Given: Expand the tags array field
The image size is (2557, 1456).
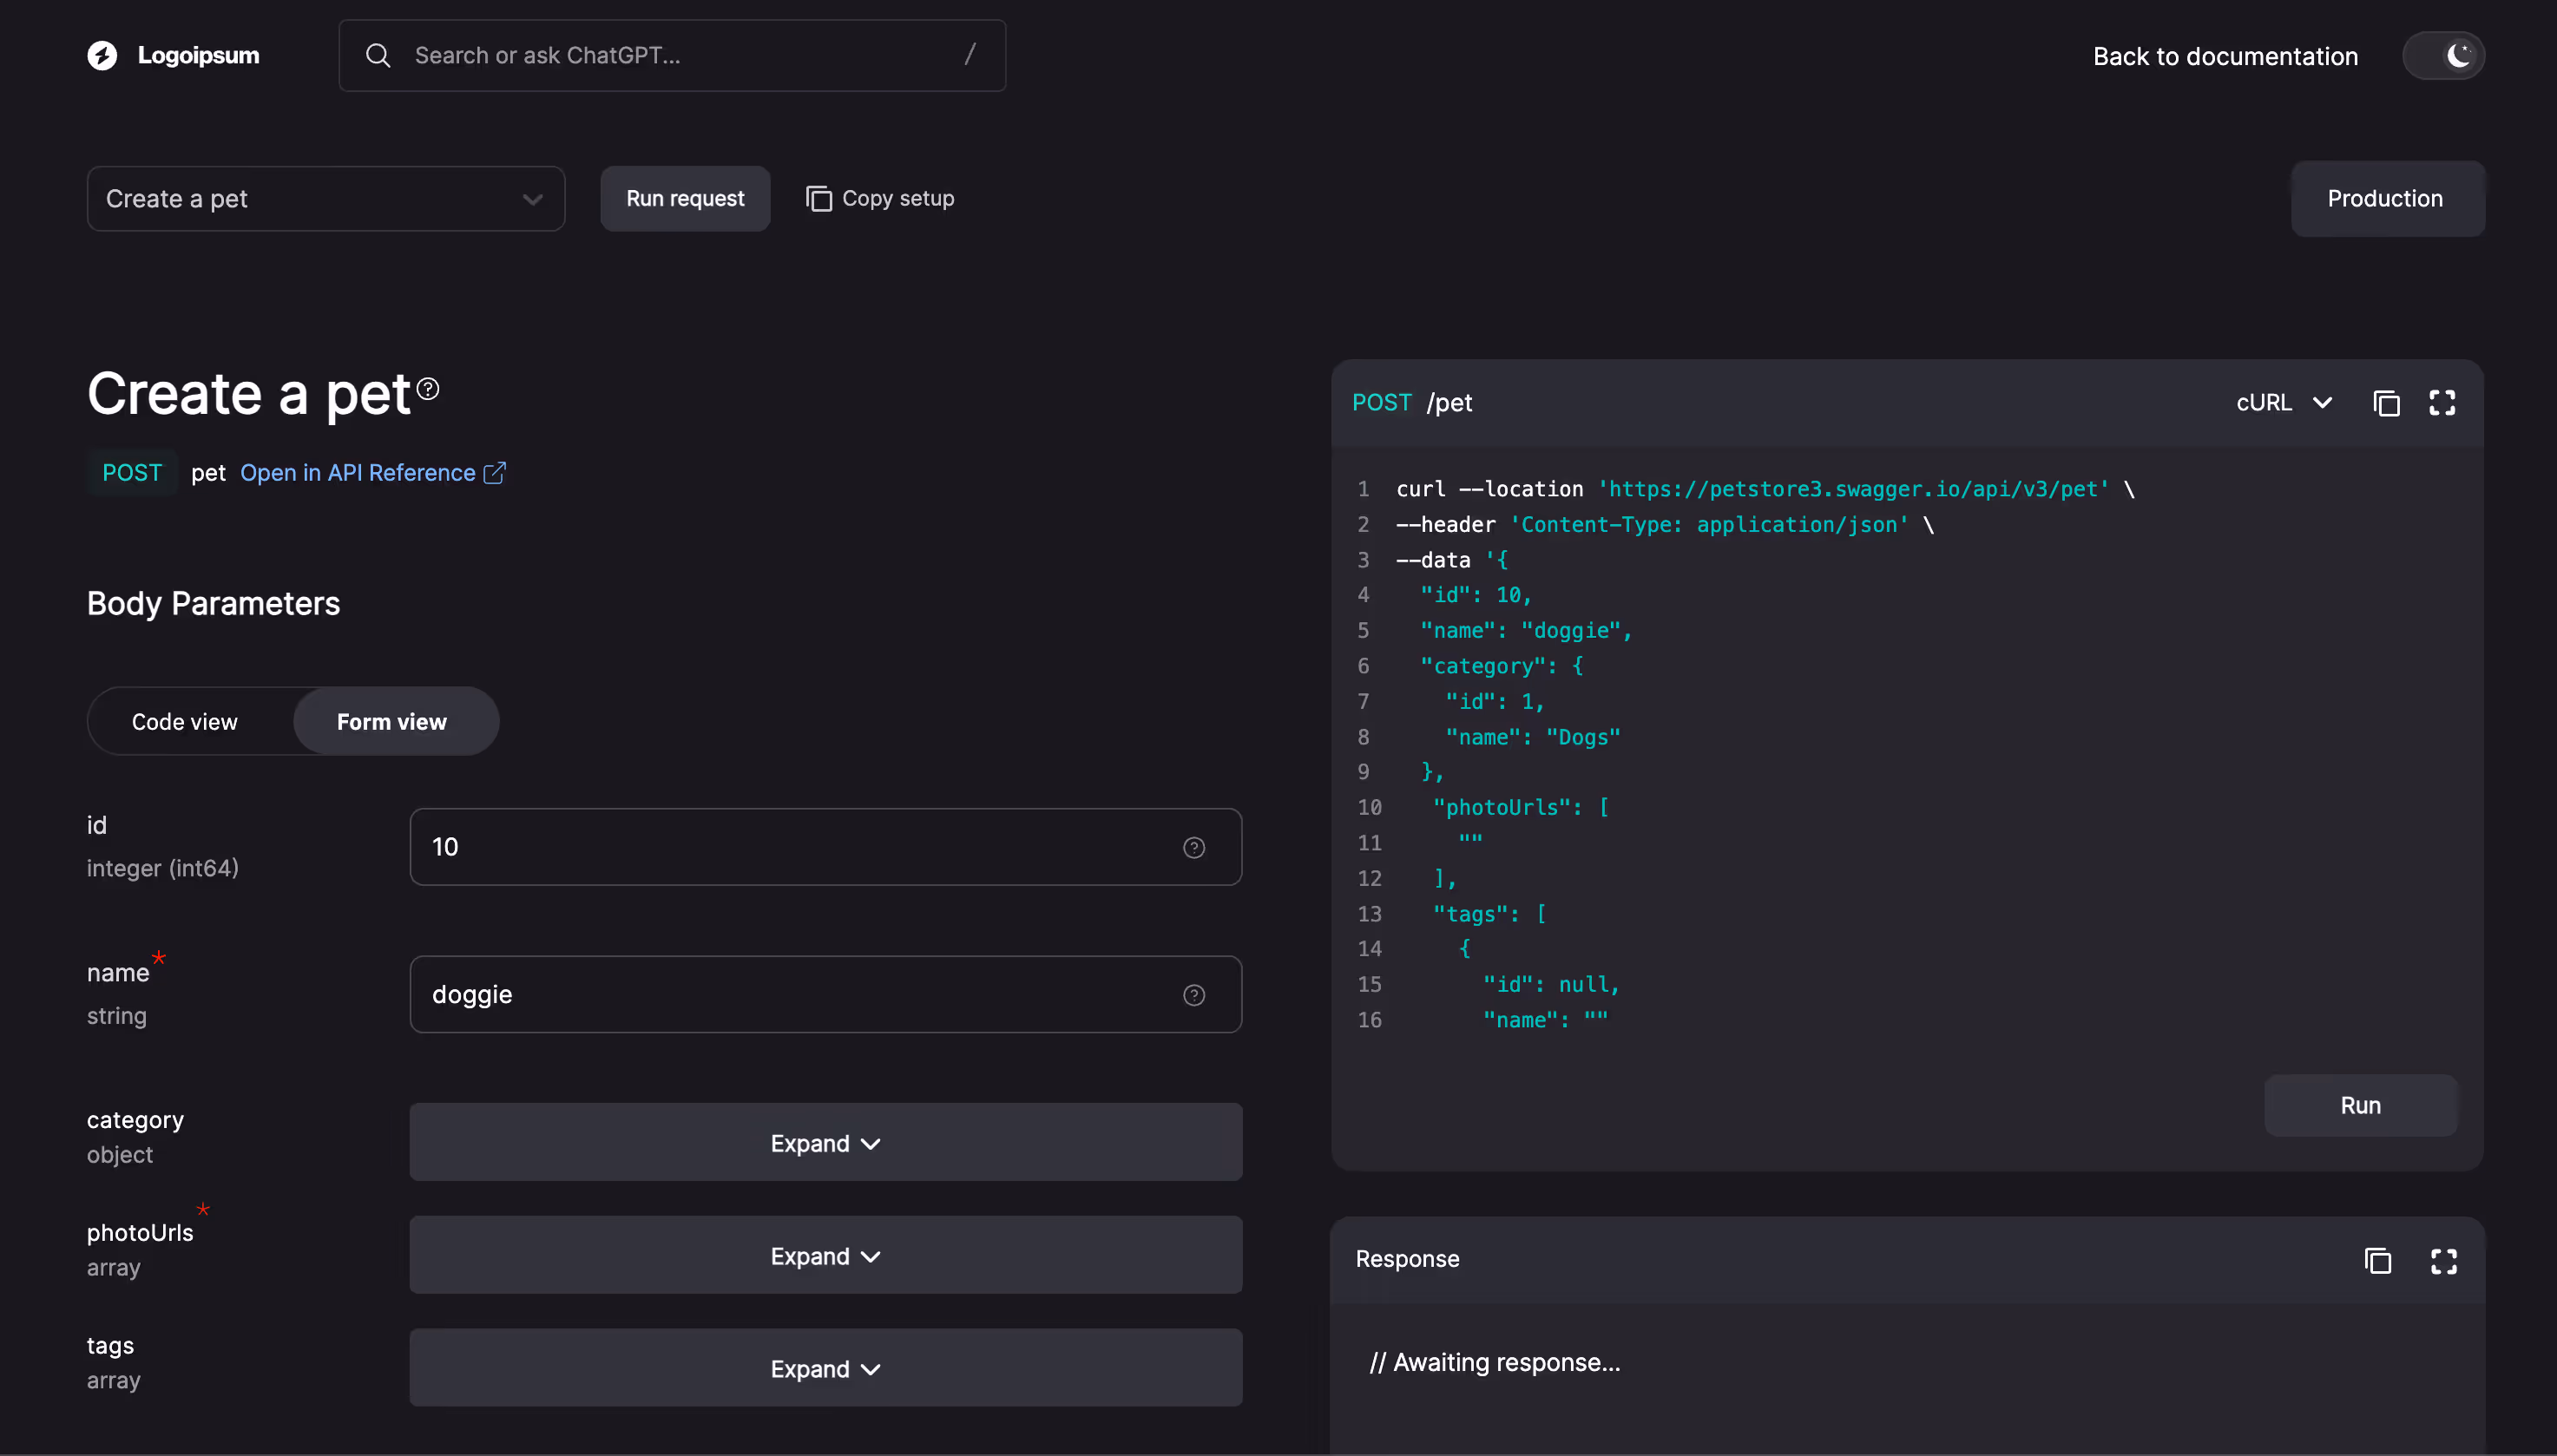Looking at the screenshot, I should tap(825, 1369).
